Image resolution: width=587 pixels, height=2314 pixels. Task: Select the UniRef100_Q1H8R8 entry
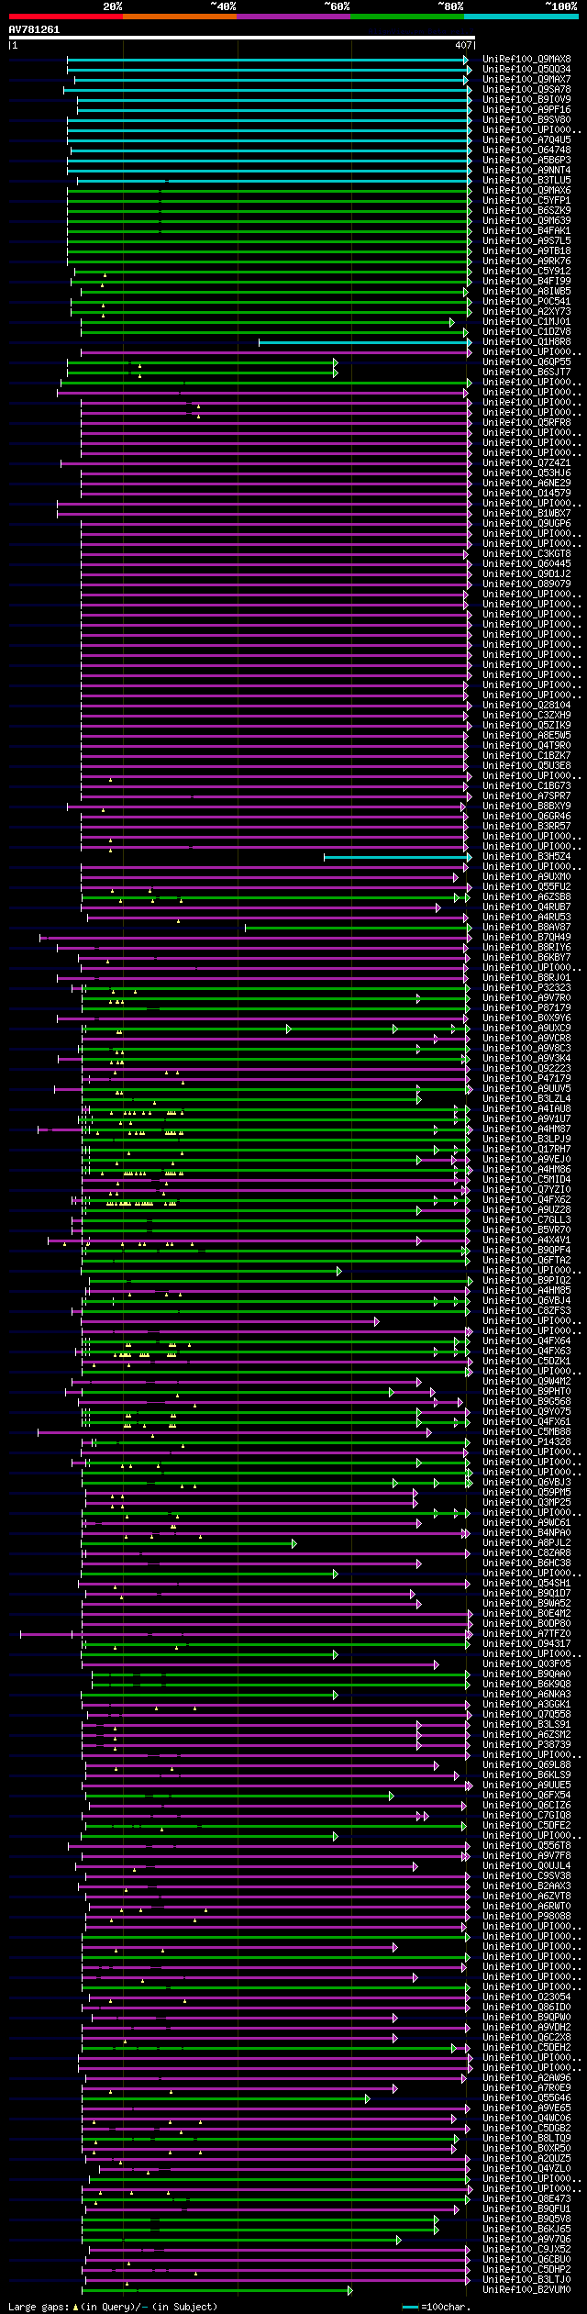(x=526, y=342)
